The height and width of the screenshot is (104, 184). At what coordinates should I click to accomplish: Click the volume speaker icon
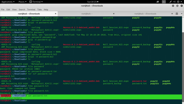(x=174, y=2)
